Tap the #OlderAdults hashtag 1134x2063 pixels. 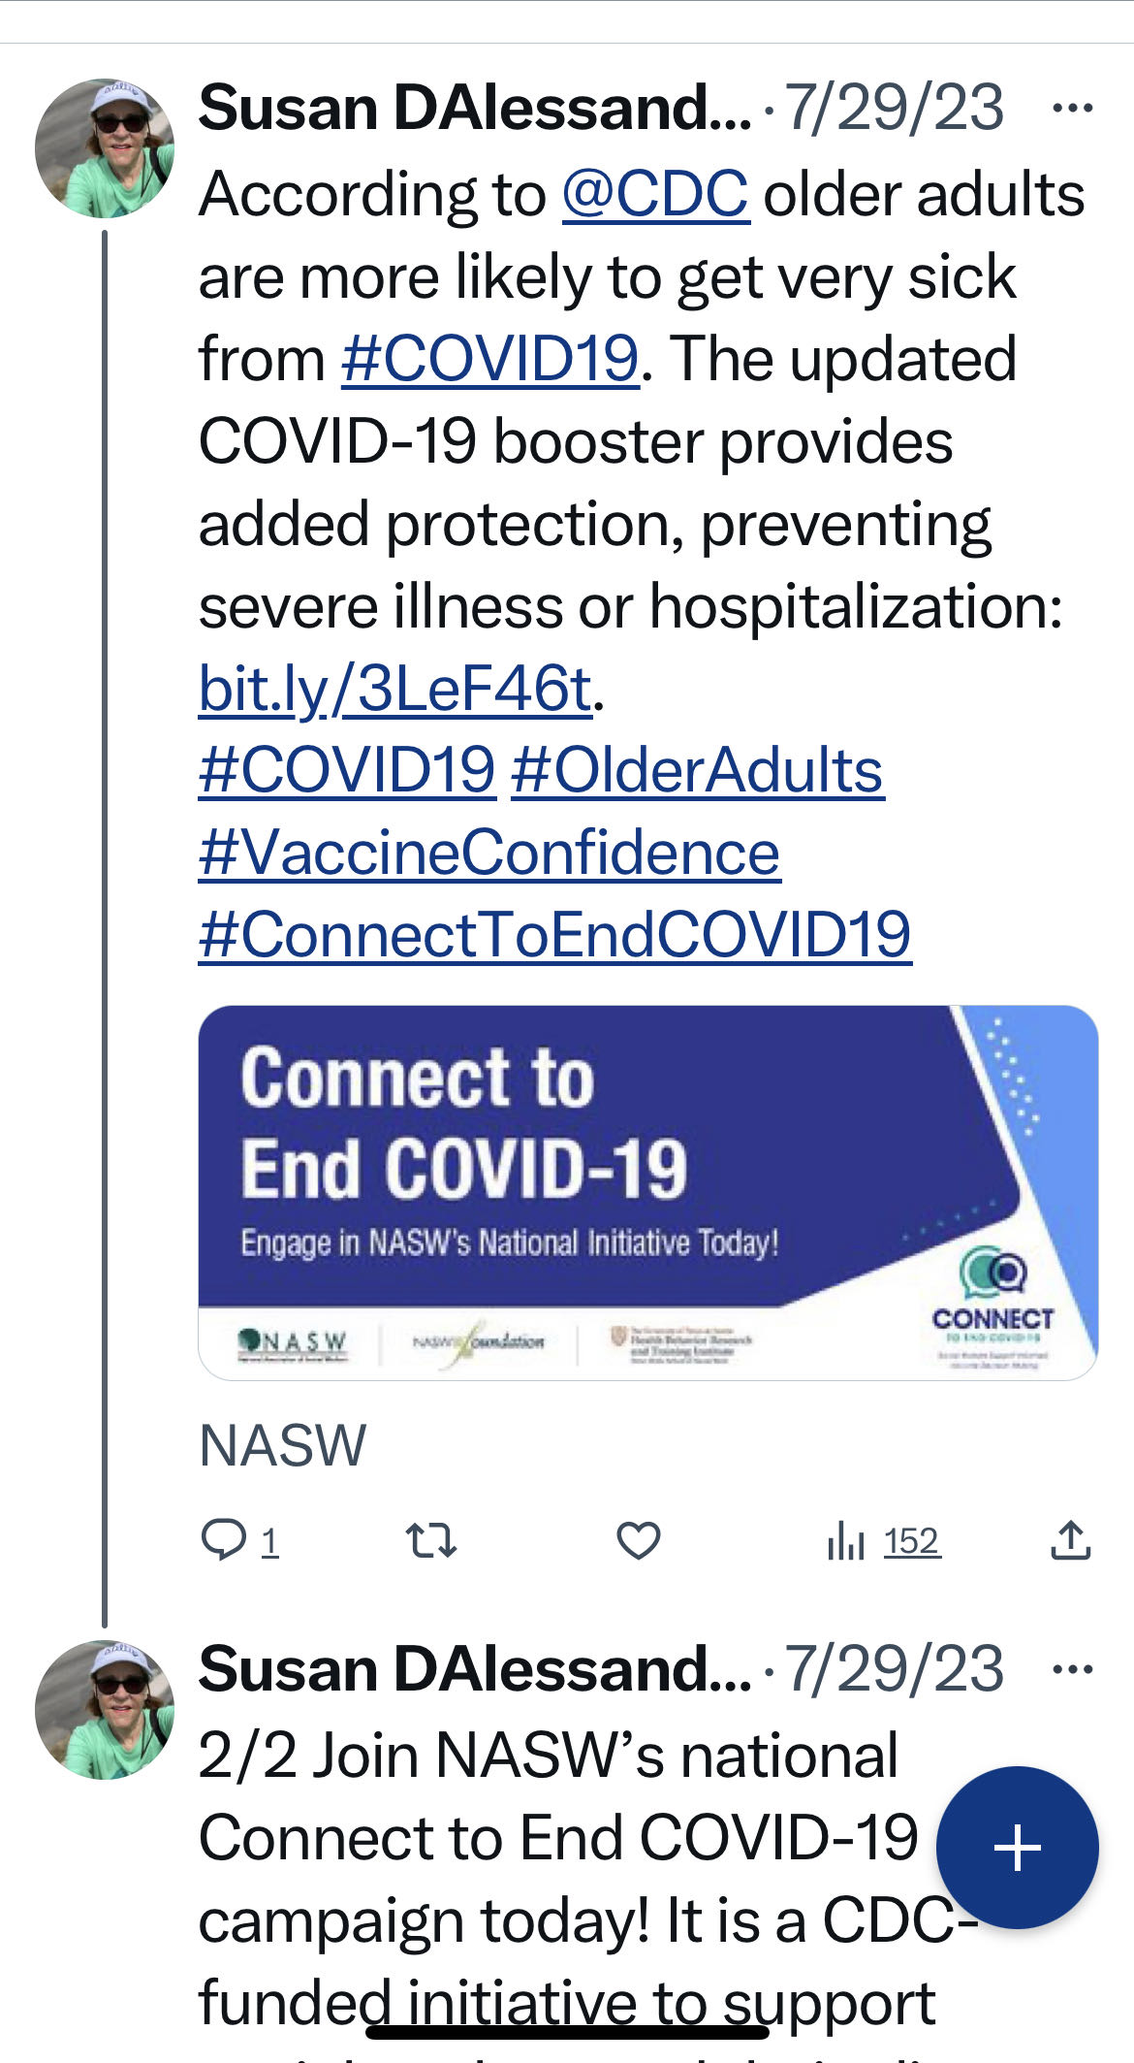pyautogui.click(x=697, y=771)
